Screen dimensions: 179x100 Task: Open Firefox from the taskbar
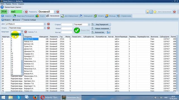pos(35,97)
